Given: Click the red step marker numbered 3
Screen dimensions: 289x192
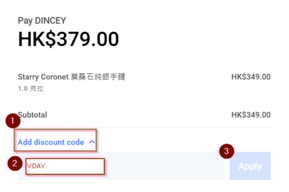Looking at the screenshot, I should pos(227,151).
